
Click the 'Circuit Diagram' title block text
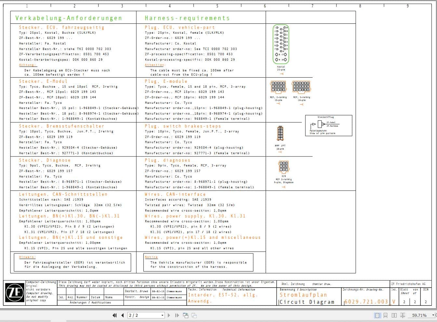(x=307, y=302)
